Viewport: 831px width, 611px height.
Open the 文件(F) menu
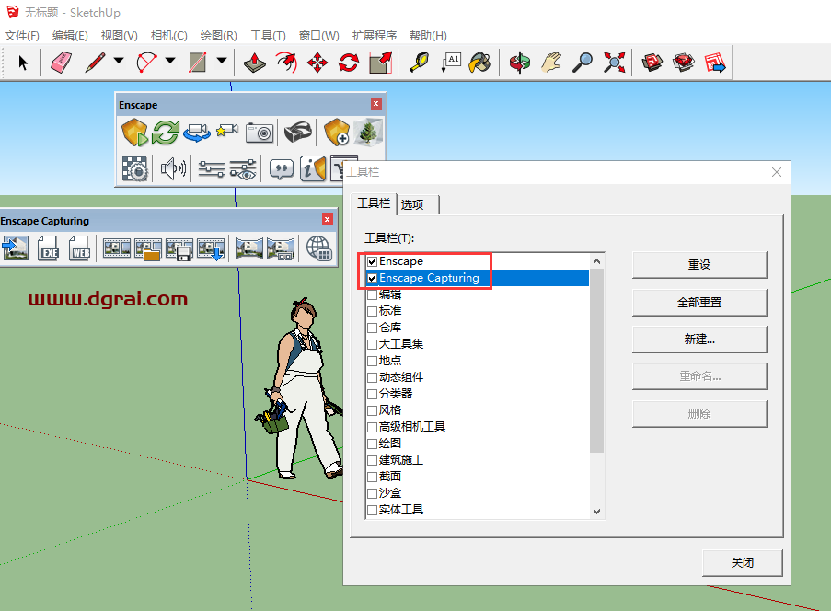[x=22, y=36]
